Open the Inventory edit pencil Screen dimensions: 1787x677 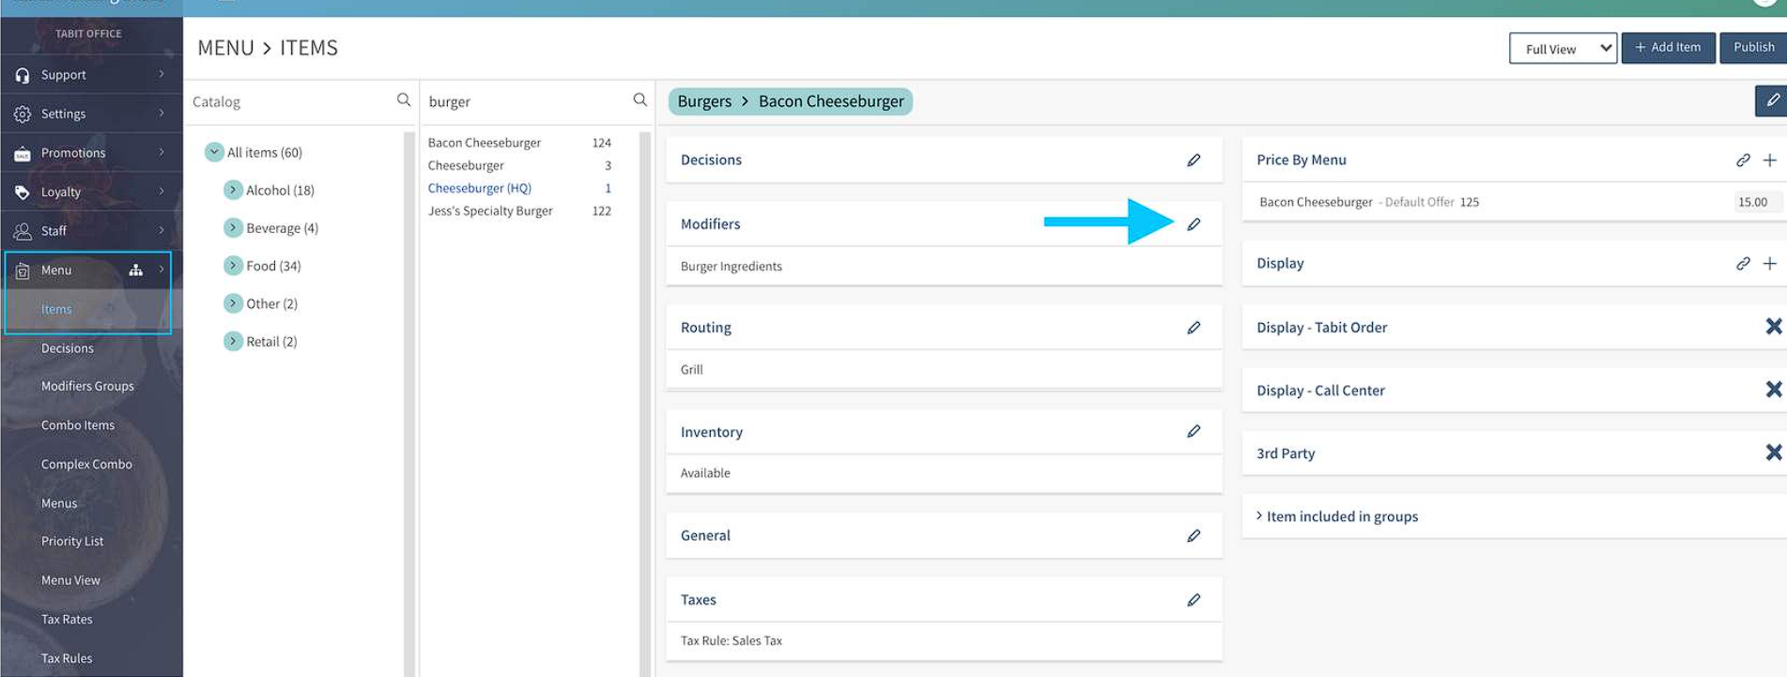(1194, 432)
